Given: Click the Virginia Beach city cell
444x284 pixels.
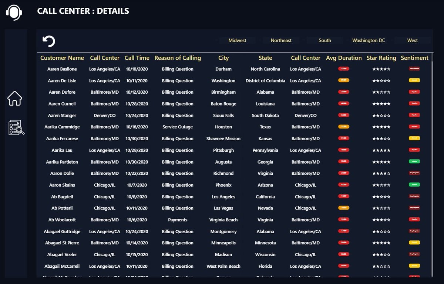Looking at the screenshot, I should tap(223, 220).
